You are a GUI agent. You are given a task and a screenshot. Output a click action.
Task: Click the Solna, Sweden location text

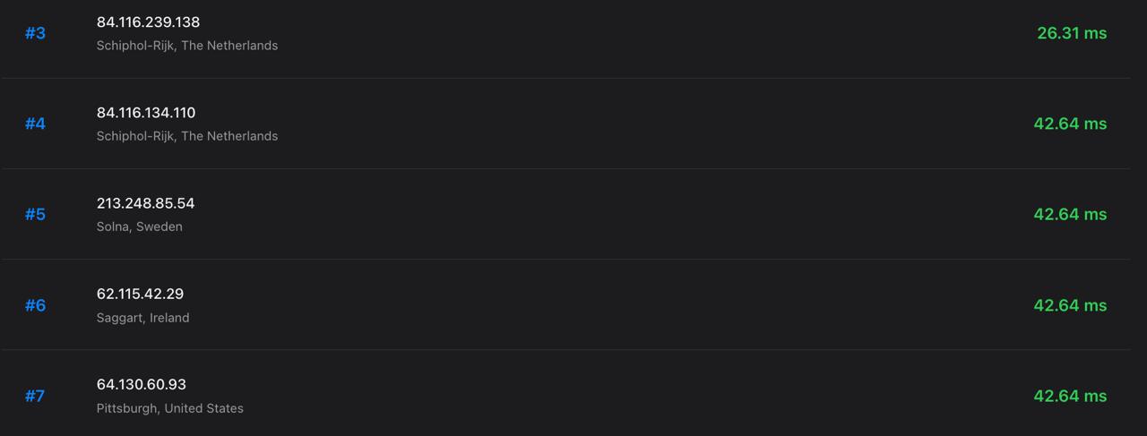139,227
